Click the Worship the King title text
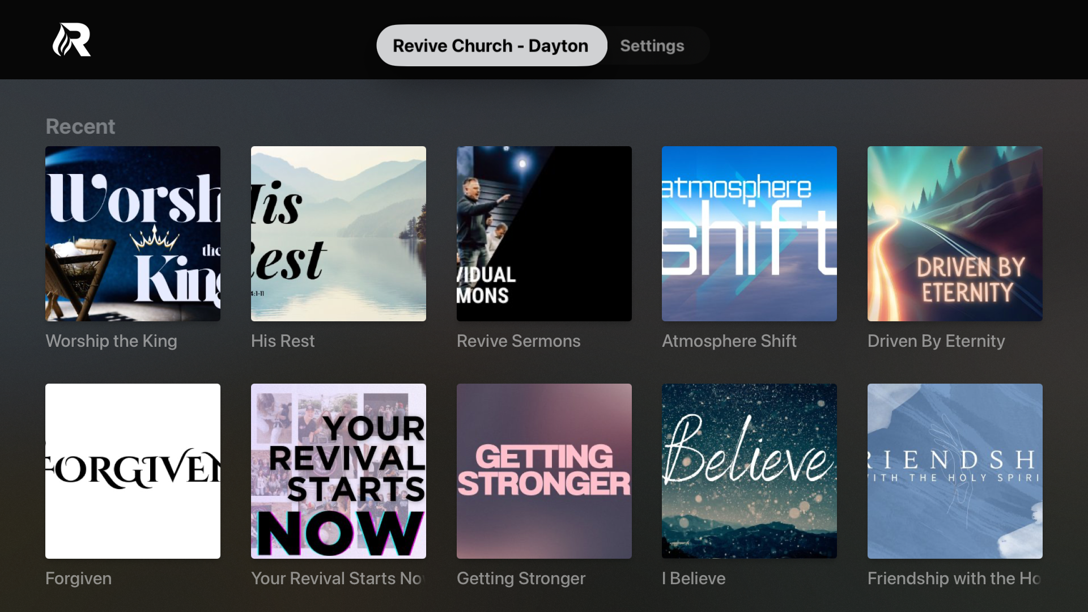Screen dimensions: 1088x612 click(111, 341)
